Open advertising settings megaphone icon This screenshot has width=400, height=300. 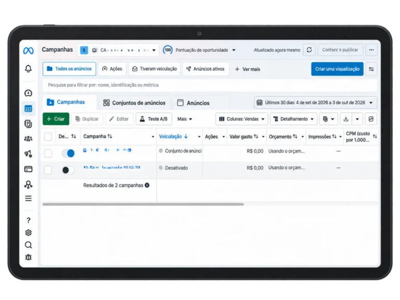(x=28, y=154)
